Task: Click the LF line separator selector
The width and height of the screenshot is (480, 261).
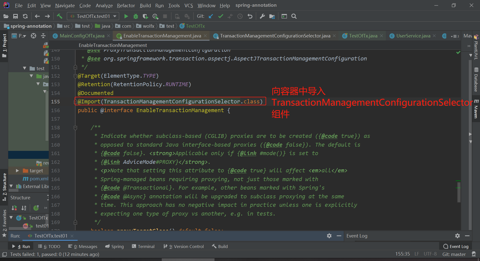Action: coord(417,254)
